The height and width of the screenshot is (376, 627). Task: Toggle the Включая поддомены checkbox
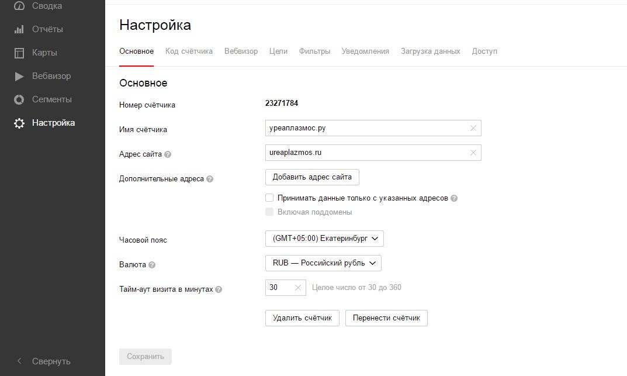point(269,212)
